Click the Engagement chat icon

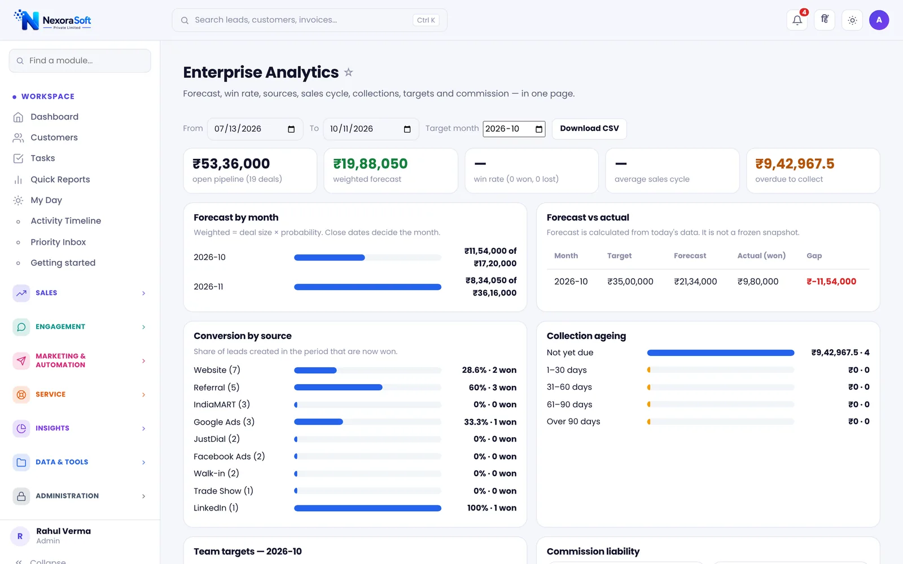[x=21, y=327]
